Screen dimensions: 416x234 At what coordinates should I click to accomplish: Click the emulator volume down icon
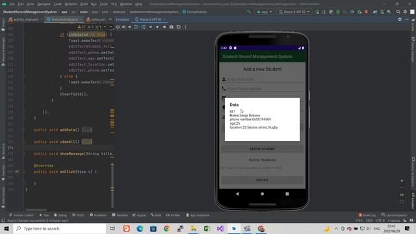tap(130, 27)
